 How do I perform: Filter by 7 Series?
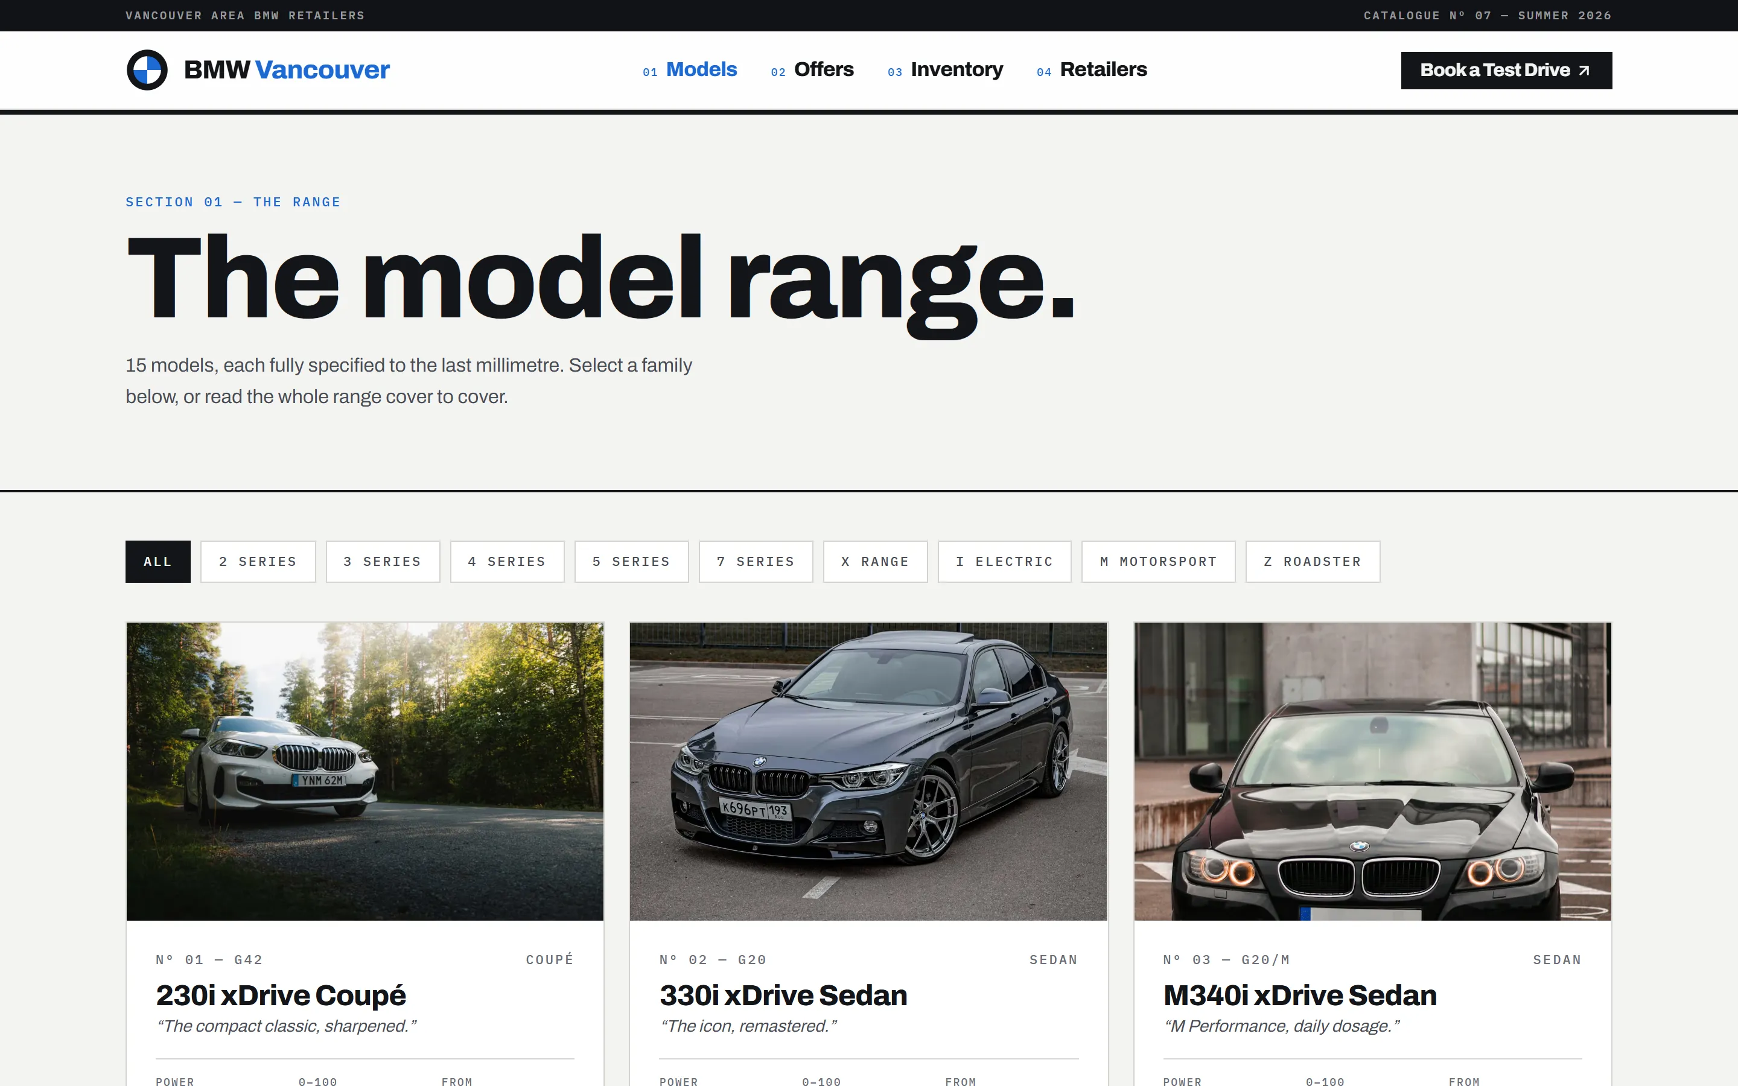[756, 561]
